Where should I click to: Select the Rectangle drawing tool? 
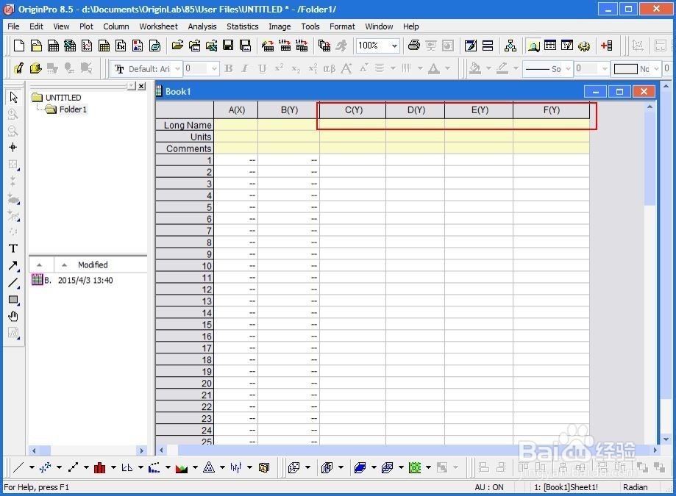[13, 300]
